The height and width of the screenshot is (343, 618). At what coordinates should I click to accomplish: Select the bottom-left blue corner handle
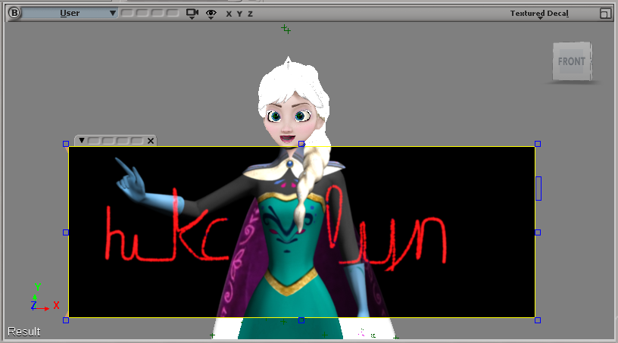tap(66, 320)
